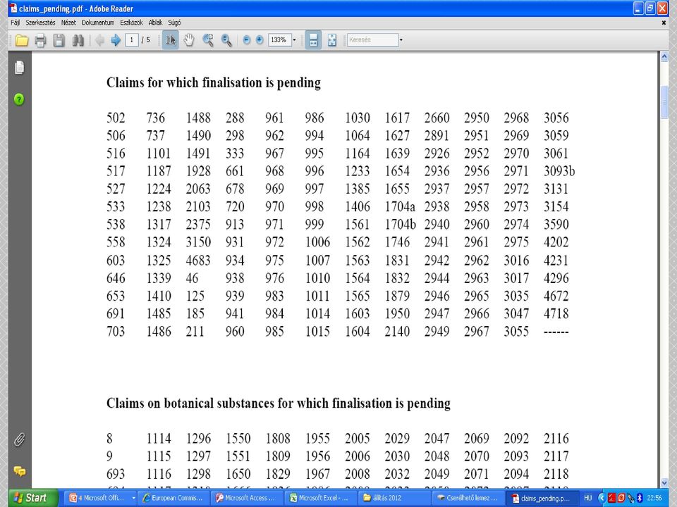Click the botanical substances claims heading
This screenshot has height=507, width=677.
click(x=278, y=403)
